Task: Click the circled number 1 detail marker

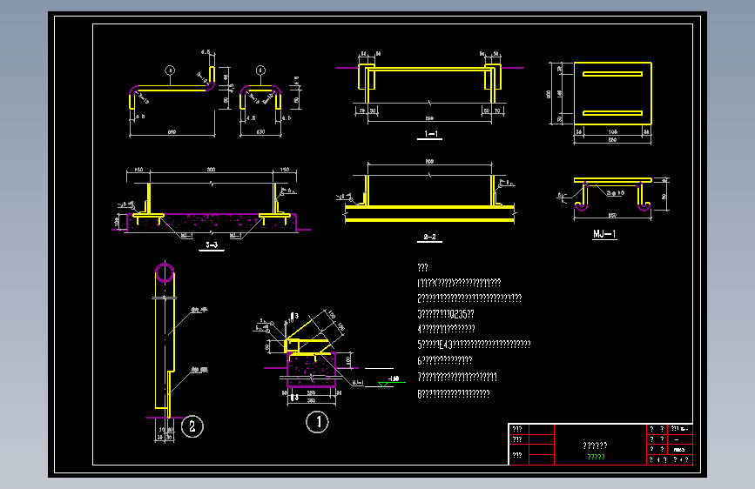Action: pos(317,422)
